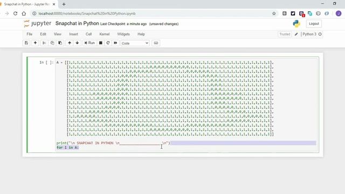Open the Insert menu

[73, 34]
